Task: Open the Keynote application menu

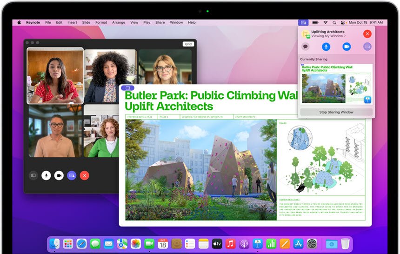Action: pyautogui.click(x=33, y=22)
